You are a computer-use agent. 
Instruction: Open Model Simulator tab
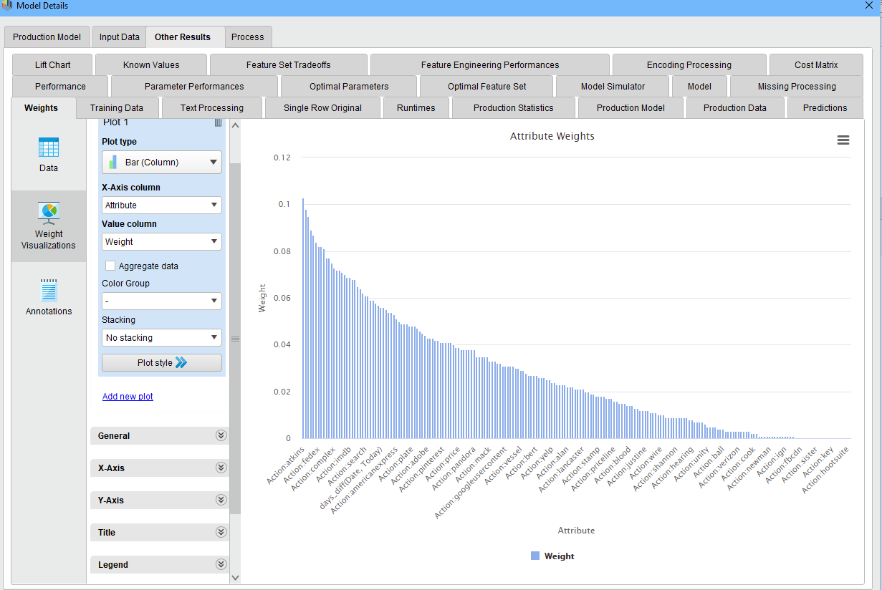[x=613, y=87]
